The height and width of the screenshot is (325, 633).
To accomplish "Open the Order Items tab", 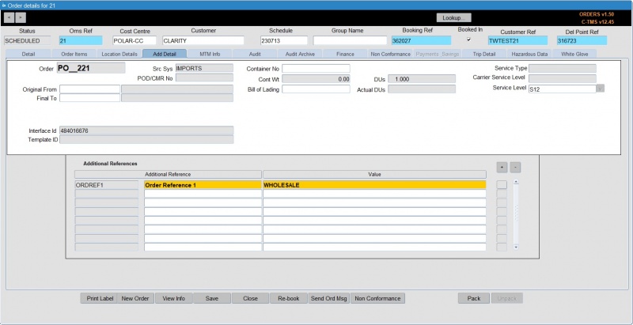I will pyautogui.click(x=74, y=54).
